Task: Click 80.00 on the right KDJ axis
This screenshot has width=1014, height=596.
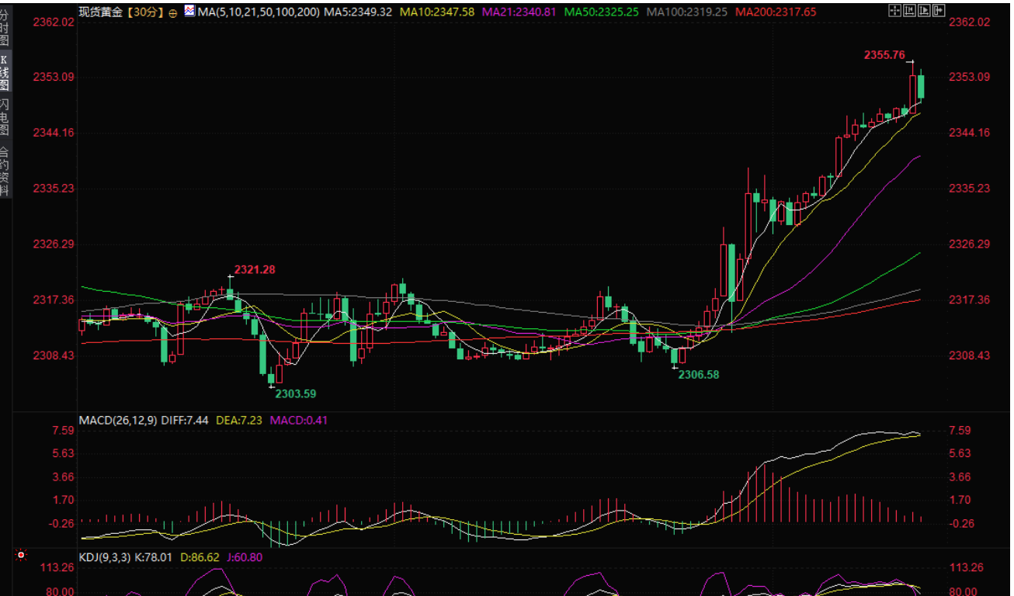Action: [964, 591]
